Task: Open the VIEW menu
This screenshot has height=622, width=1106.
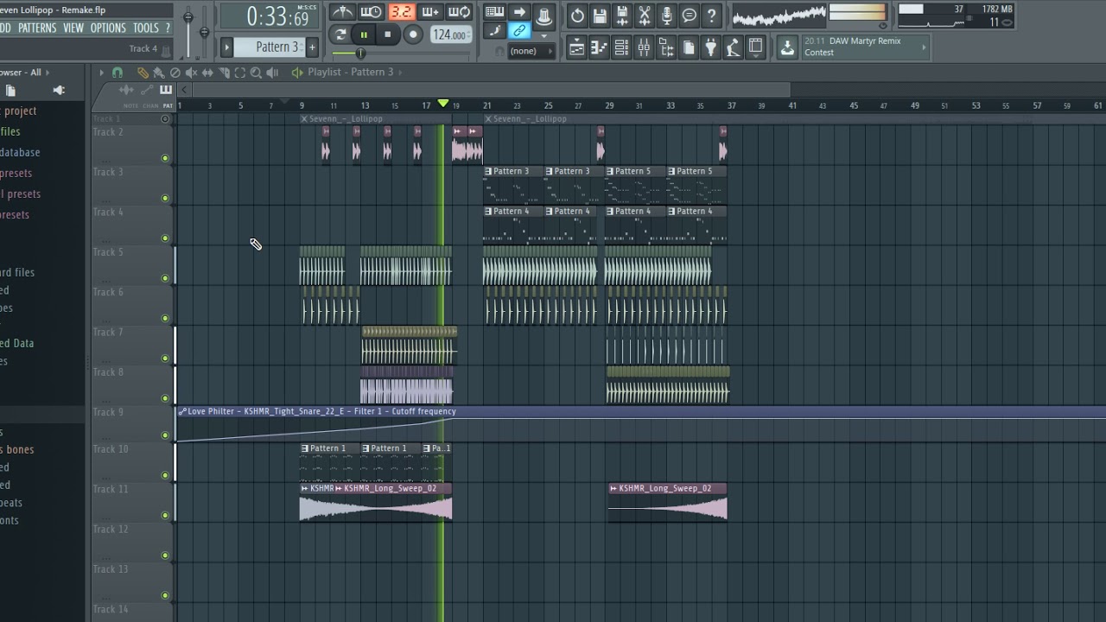Action: point(73,29)
